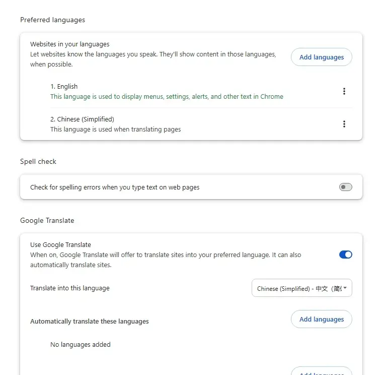Click the Websites in your languages title
Image resolution: width=382 pixels, height=375 pixels.
coord(69,44)
